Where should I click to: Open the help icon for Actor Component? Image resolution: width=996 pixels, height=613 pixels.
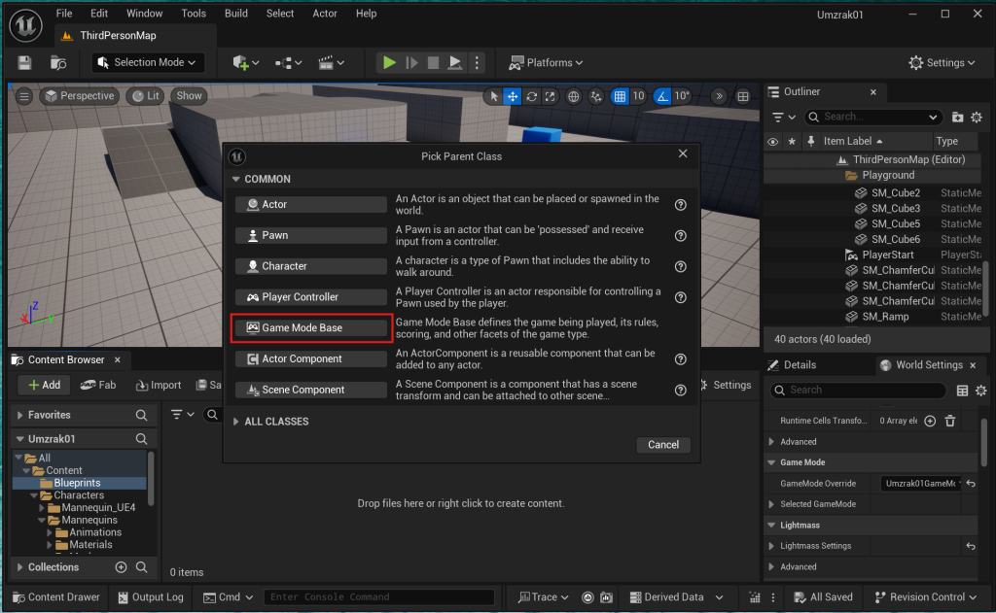click(x=680, y=359)
